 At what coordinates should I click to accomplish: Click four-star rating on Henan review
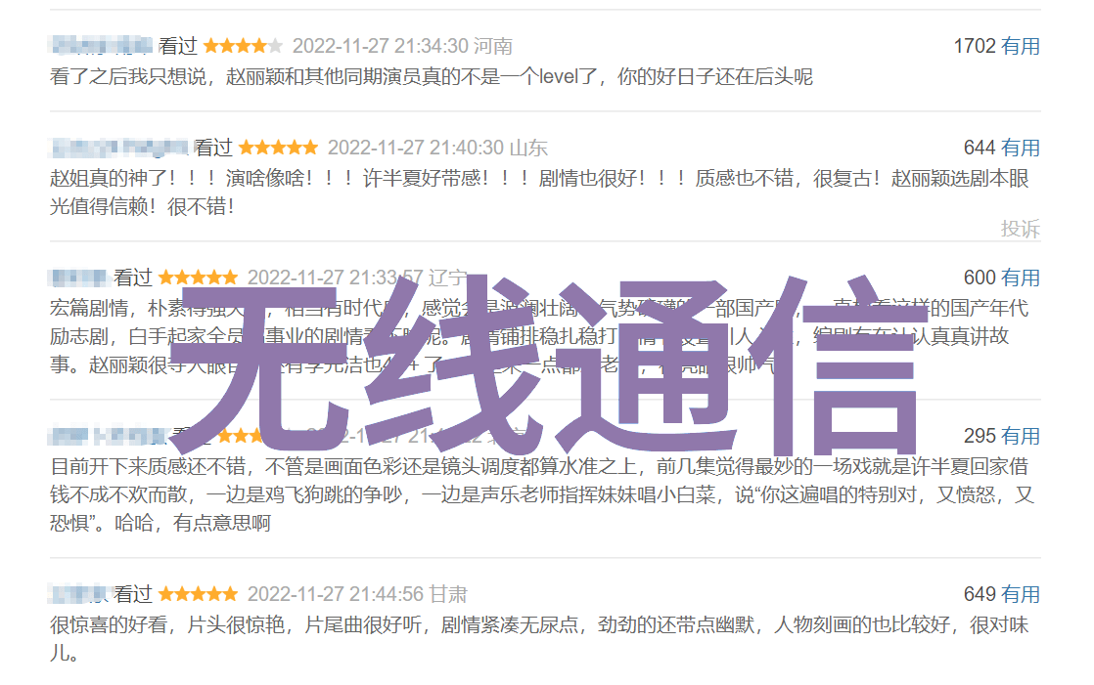coord(243,46)
